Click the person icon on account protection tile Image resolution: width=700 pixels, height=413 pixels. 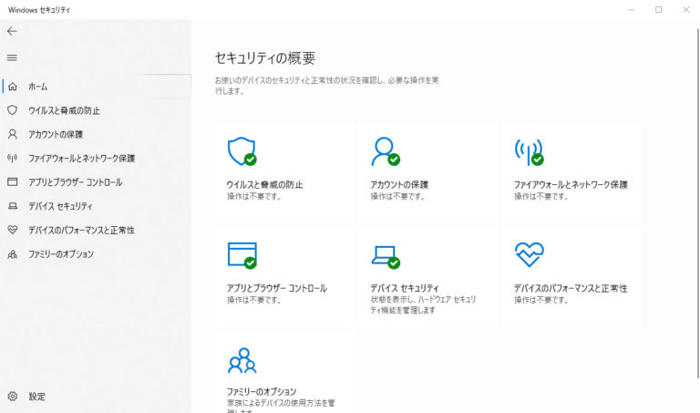coord(384,150)
